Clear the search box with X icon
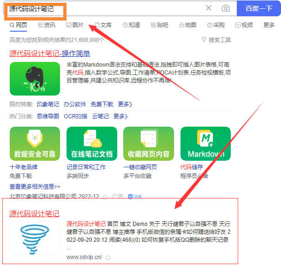Image resolution: width=281 pixels, height=266 pixels. (208, 8)
